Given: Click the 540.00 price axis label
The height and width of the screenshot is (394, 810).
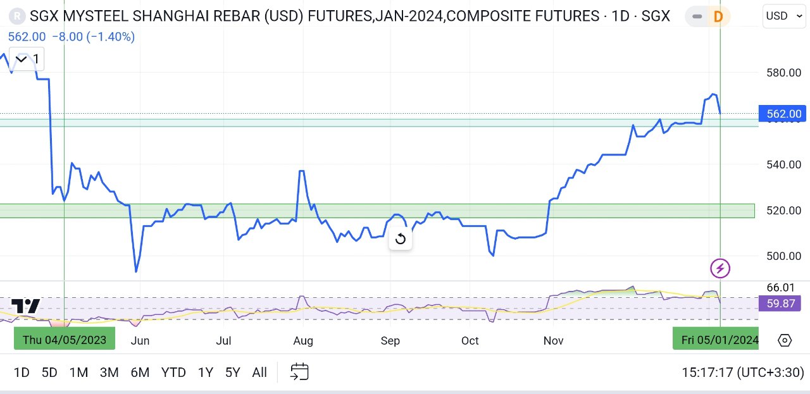Looking at the screenshot, I should click(783, 164).
